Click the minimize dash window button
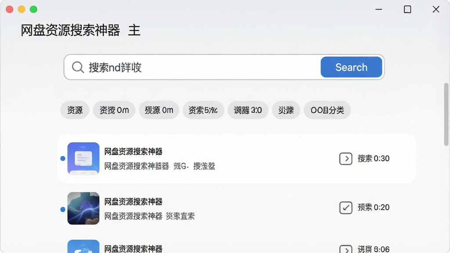Screen dimensions: 450x253 pyautogui.click(x=379, y=10)
